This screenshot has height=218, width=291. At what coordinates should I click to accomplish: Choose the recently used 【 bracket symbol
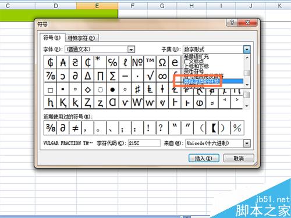(213, 128)
